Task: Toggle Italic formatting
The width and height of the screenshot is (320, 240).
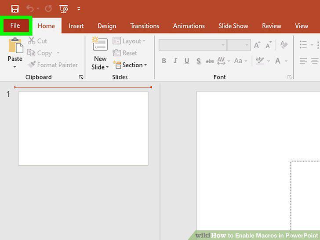Action: coord(175,61)
